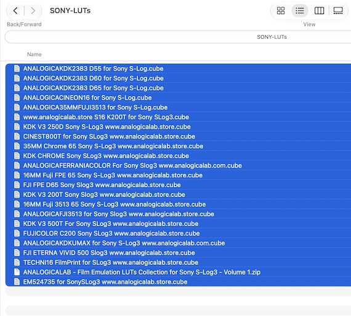351x316 pixels.
Task: Click the document icon of 16MM Fuji 3513 file
Action: tap(17, 204)
